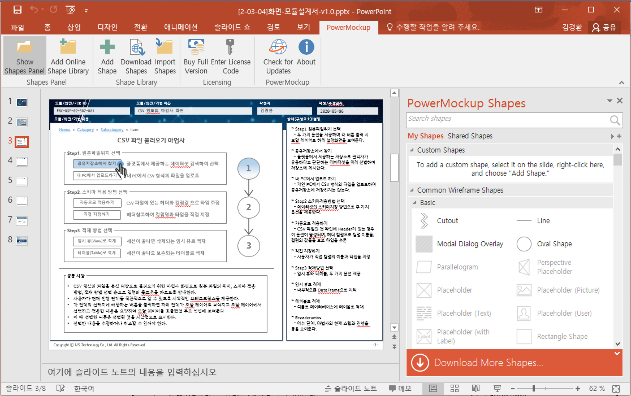Image resolution: width=631 pixels, height=396 pixels.
Task: Toggle Show Shapes Panel button
Action: click(x=25, y=56)
